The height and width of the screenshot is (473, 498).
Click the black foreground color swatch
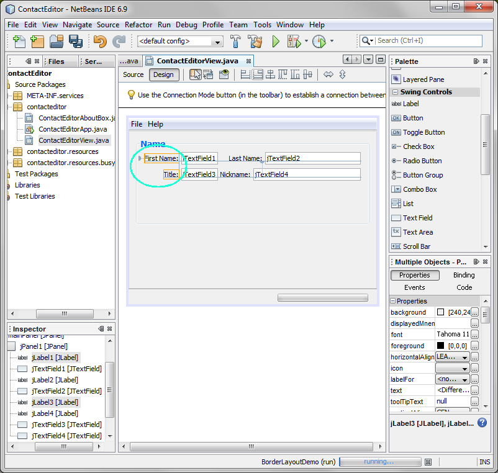pos(440,345)
